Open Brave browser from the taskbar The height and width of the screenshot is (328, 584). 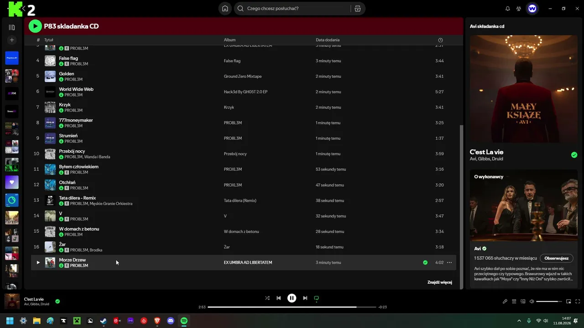157,321
